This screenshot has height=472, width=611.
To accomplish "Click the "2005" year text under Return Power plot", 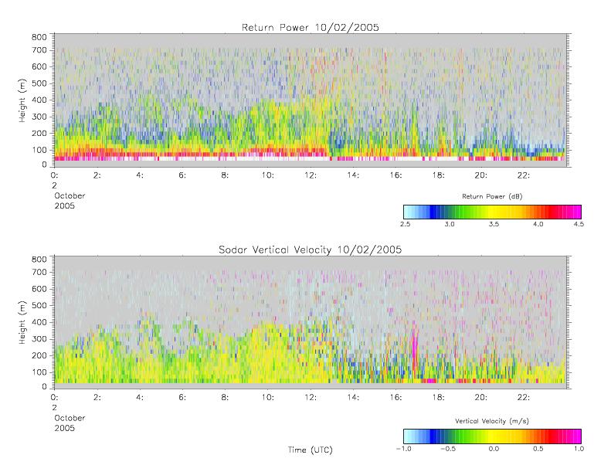I will (64, 205).
